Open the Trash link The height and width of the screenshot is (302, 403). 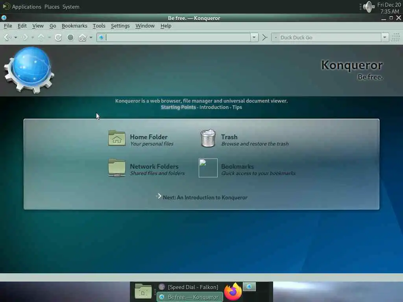pyautogui.click(x=229, y=137)
